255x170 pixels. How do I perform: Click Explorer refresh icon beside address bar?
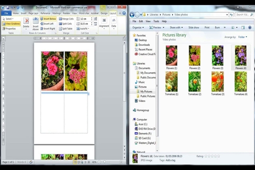(x=231, y=14)
